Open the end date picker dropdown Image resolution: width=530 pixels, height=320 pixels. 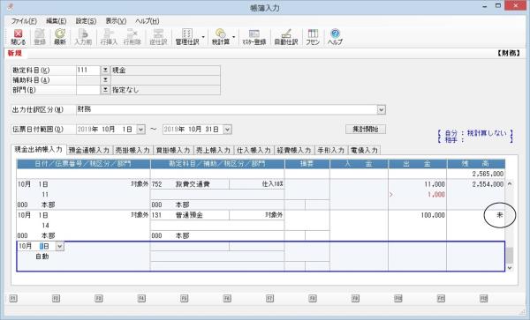[x=228, y=130]
